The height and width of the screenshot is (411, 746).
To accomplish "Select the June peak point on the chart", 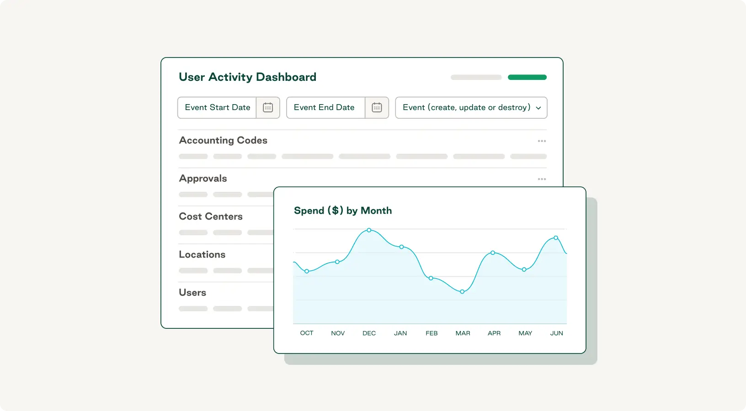I will (x=555, y=238).
